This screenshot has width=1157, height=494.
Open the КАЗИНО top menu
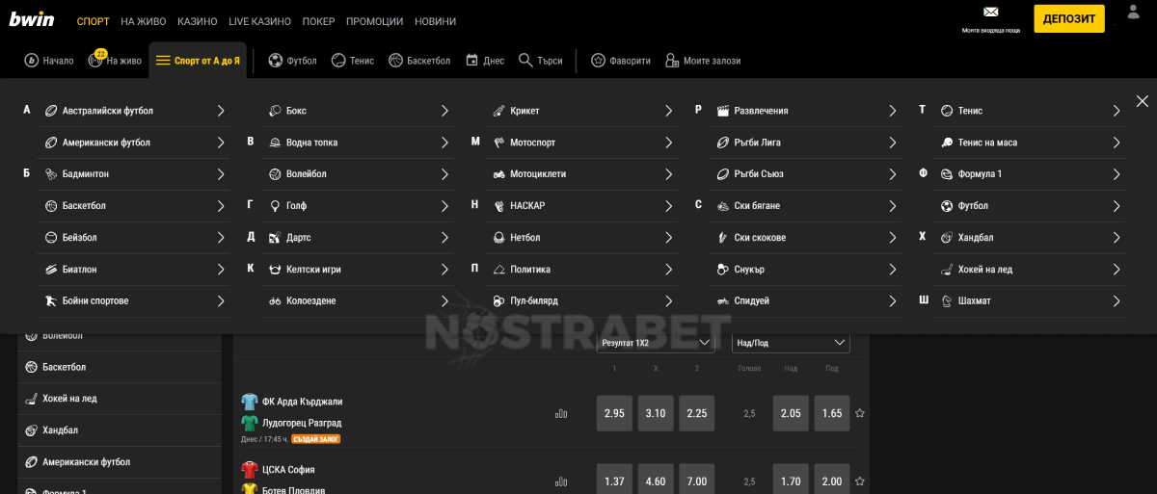(x=197, y=21)
